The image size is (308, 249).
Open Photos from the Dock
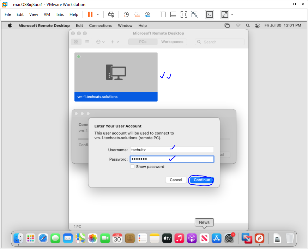[x=92, y=238]
